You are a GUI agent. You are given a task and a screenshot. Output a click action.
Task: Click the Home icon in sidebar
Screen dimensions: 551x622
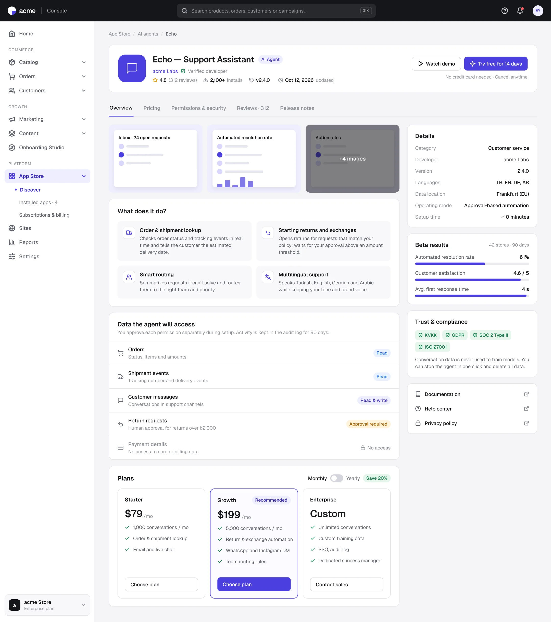(x=12, y=33)
